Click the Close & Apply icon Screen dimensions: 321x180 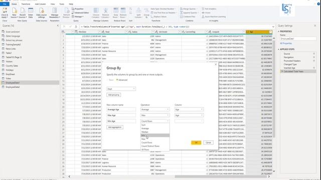(x=5, y=13)
